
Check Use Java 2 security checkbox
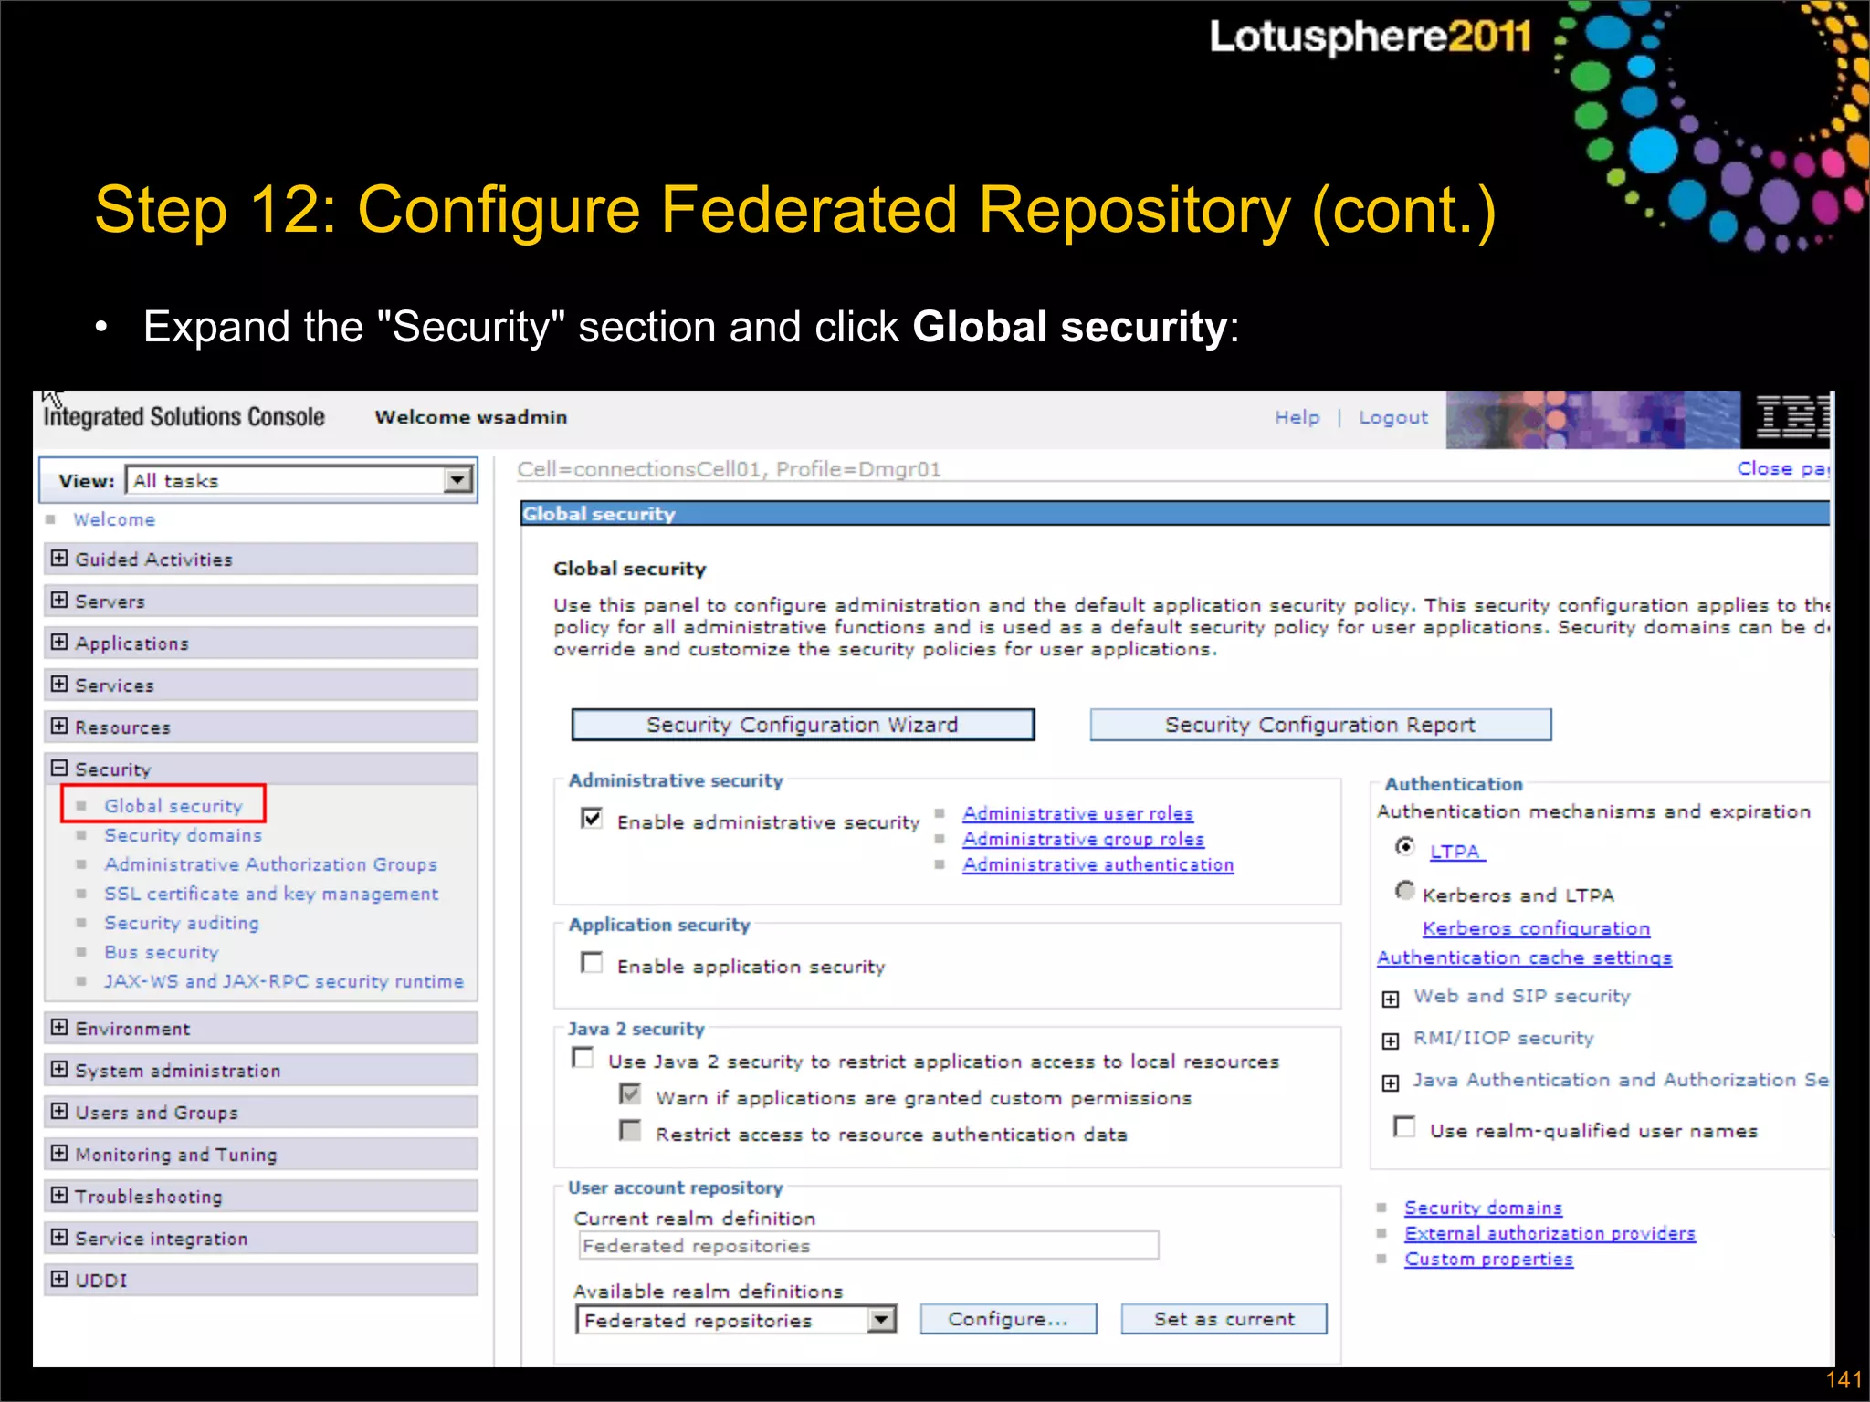point(583,1057)
